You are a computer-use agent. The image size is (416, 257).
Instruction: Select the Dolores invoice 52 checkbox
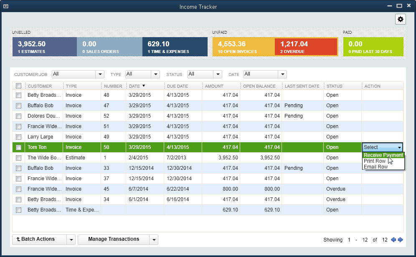(18, 116)
